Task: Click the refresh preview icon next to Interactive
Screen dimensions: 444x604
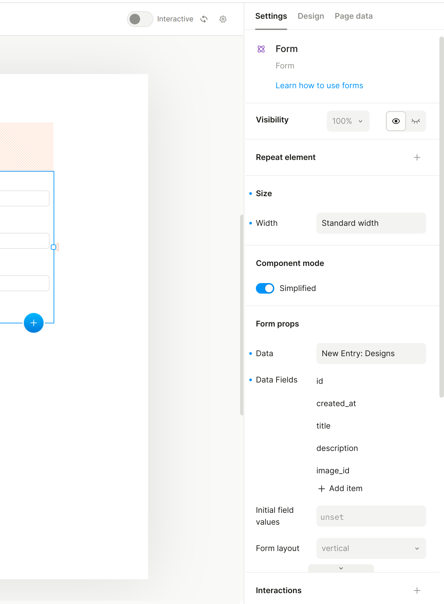Action: (204, 19)
